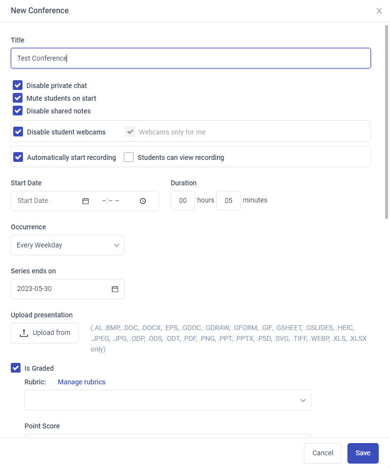Click the allowed file types text

coord(229,338)
